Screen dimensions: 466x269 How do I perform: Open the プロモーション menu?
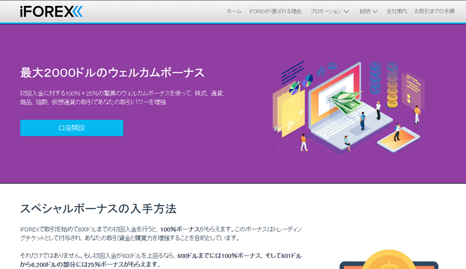pos(326,11)
